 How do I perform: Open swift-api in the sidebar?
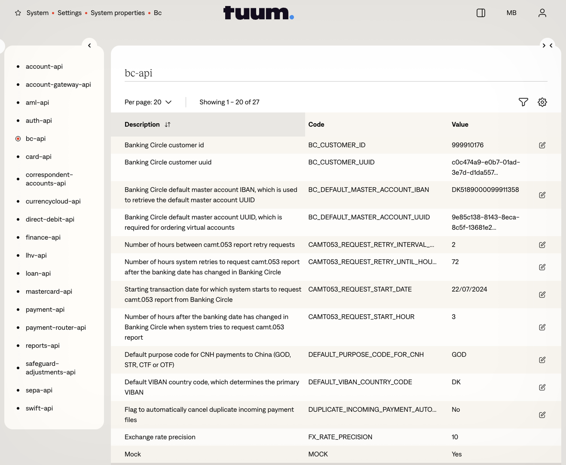[x=39, y=408]
